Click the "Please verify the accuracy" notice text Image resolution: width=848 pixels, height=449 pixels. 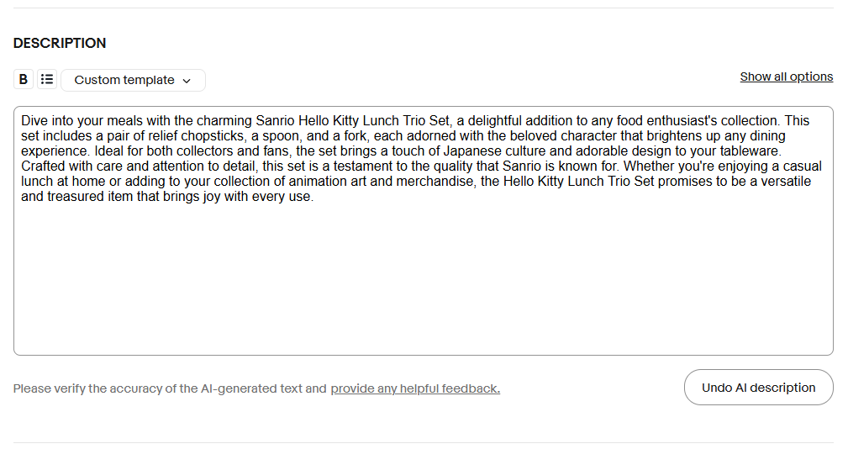click(x=169, y=388)
